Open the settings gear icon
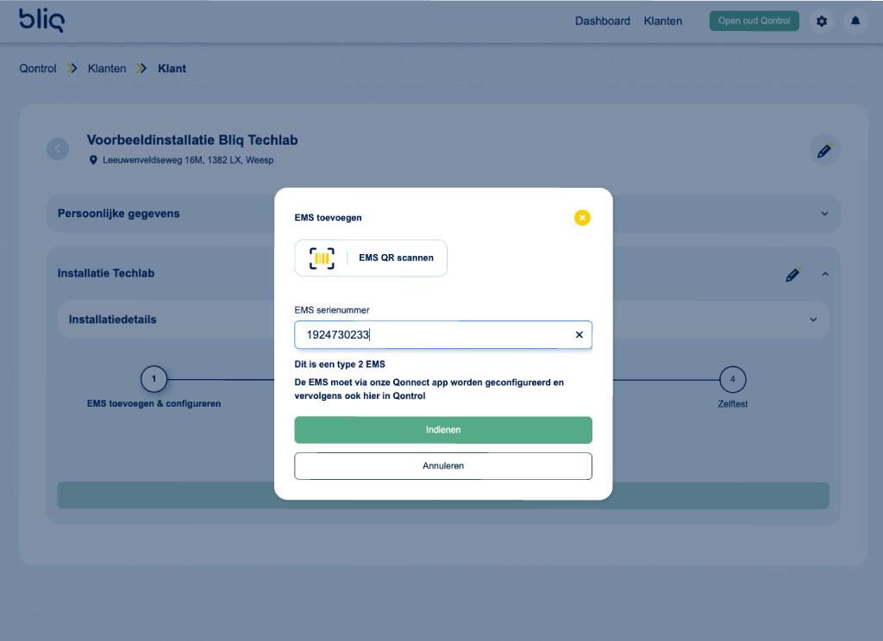This screenshot has width=883, height=641. pos(821,21)
